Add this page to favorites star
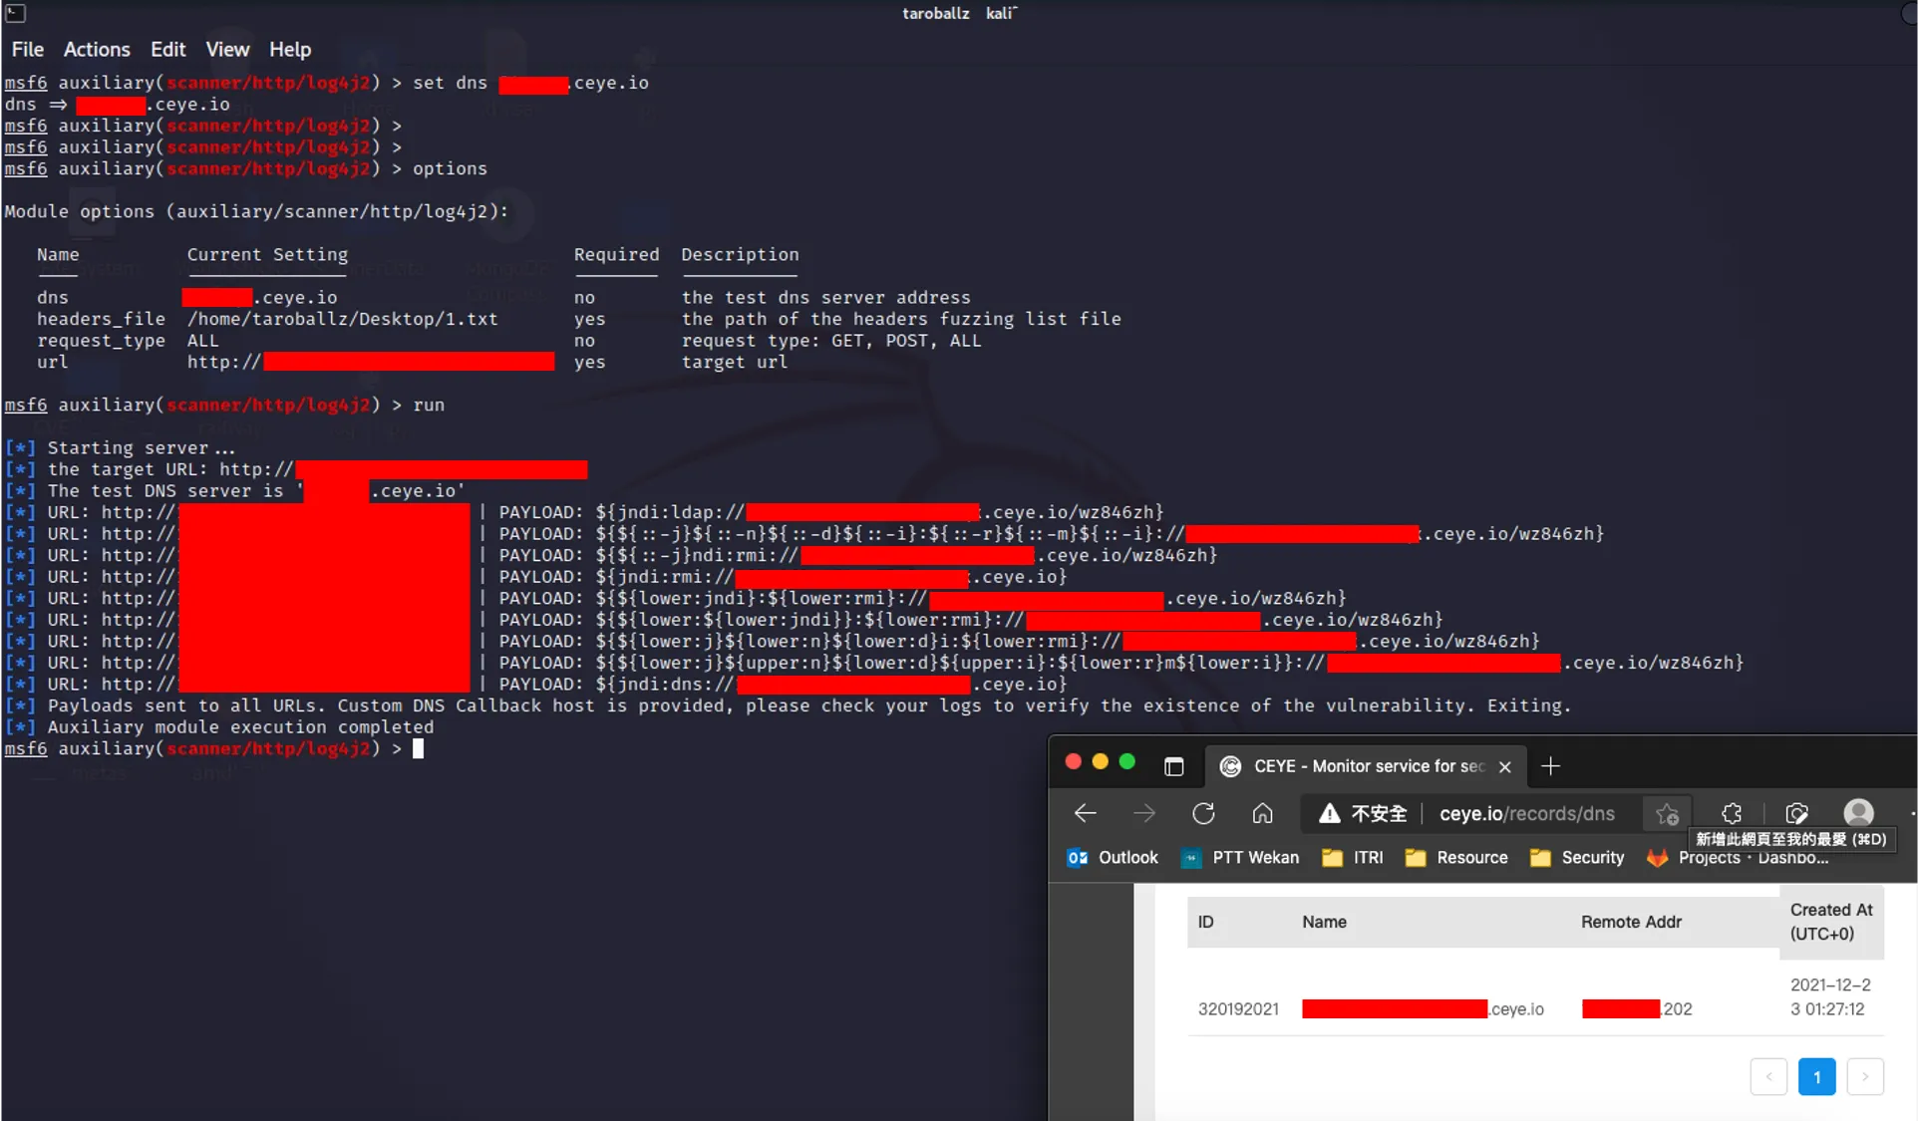Viewport: 1918px width, 1121px height. [1667, 814]
